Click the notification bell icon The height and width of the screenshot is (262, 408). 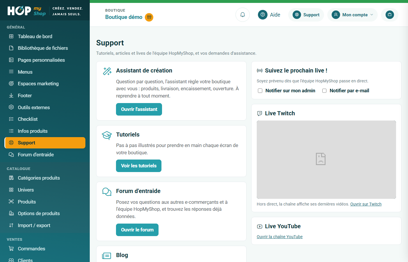[242, 15]
